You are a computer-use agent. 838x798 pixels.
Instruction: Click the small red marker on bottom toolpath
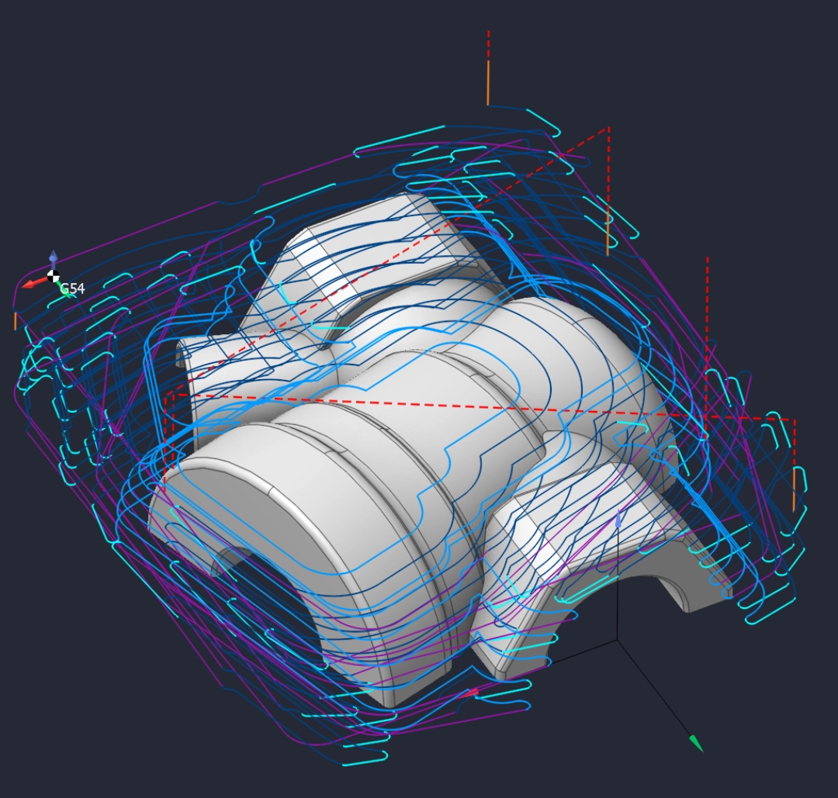[x=469, y=692]
